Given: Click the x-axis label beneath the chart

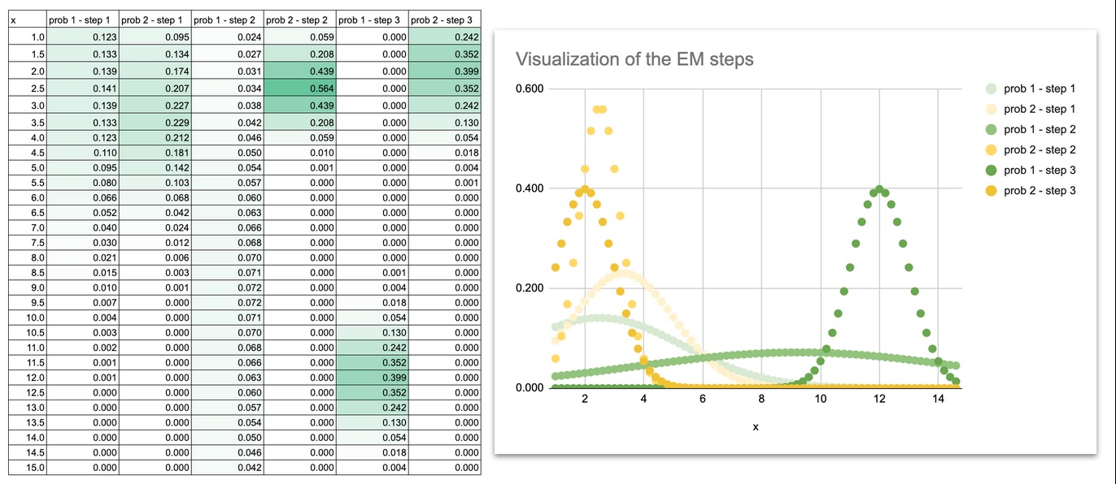Looking at the screenshot, I should pyautogui.click(x=755, y=426).
